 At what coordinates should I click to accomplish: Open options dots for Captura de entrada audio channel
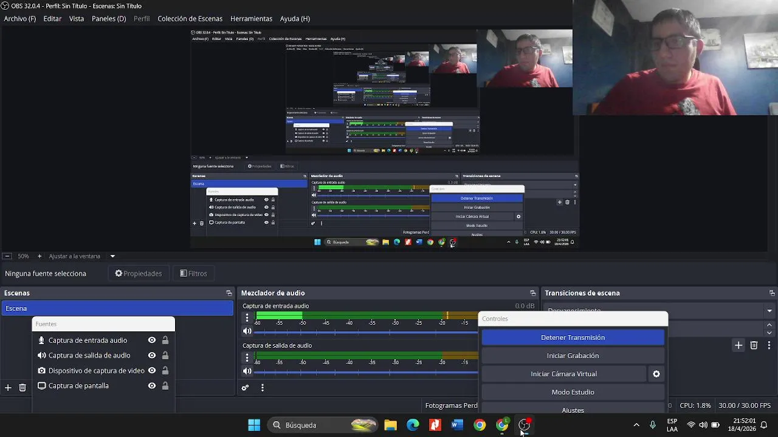[x=247, y=317]
